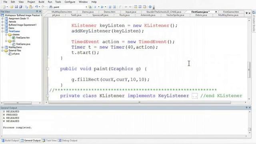
Task: Open the Edit menu
Action: point(13,2)
